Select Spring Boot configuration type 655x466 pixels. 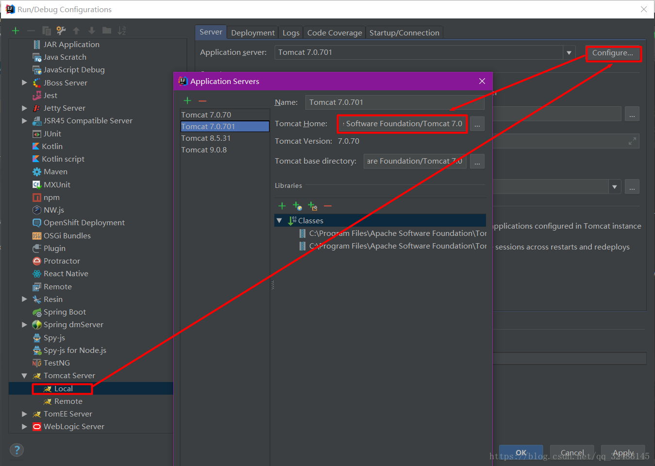[59, 312]
